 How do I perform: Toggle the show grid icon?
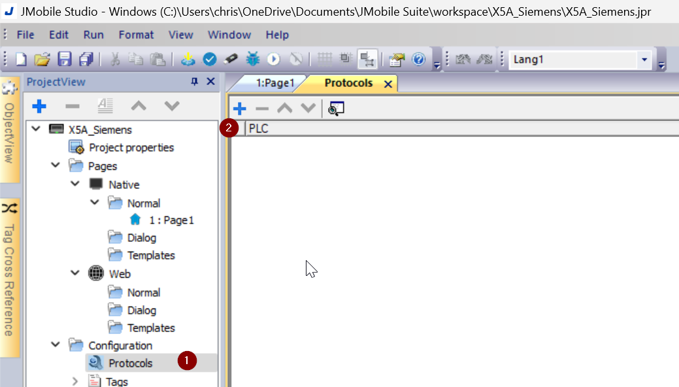tap(324, 59)
